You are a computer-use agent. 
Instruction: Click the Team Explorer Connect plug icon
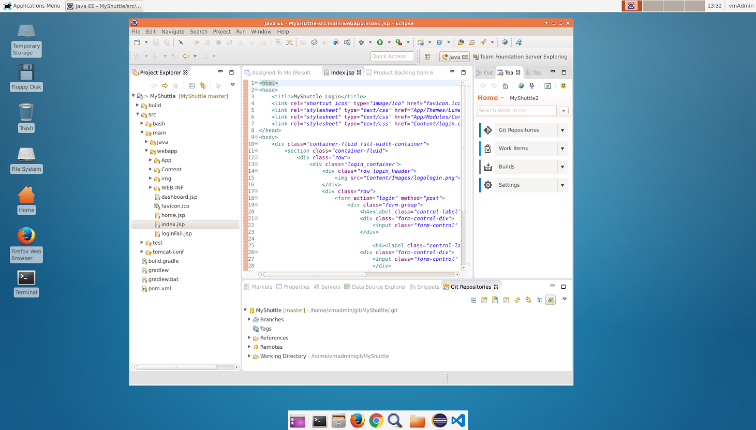point(532,86)
